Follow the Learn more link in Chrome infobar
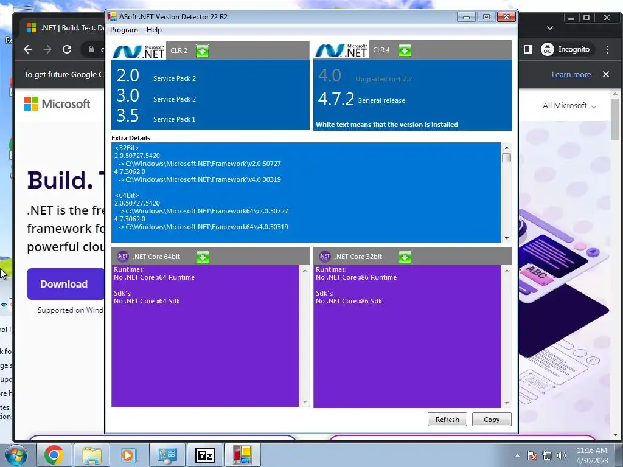The height and width of the screenshot is (467, 623). click(571, 75)
